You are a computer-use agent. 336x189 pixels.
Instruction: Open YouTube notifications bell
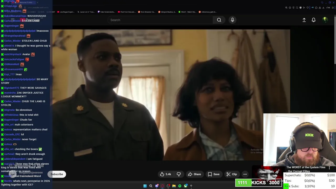(x=313, y=20)
